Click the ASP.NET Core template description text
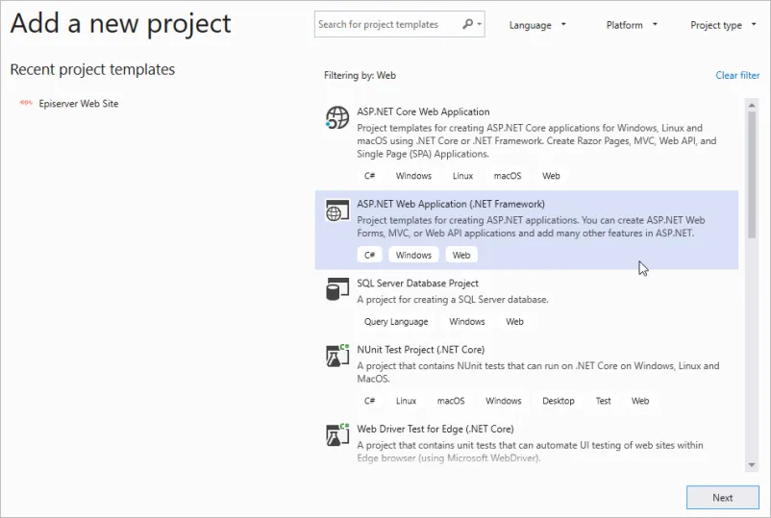 coord(536,140)
